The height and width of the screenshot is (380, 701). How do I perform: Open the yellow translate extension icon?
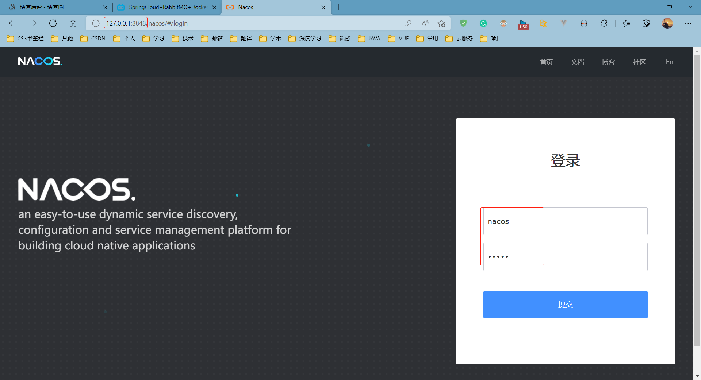544,23
